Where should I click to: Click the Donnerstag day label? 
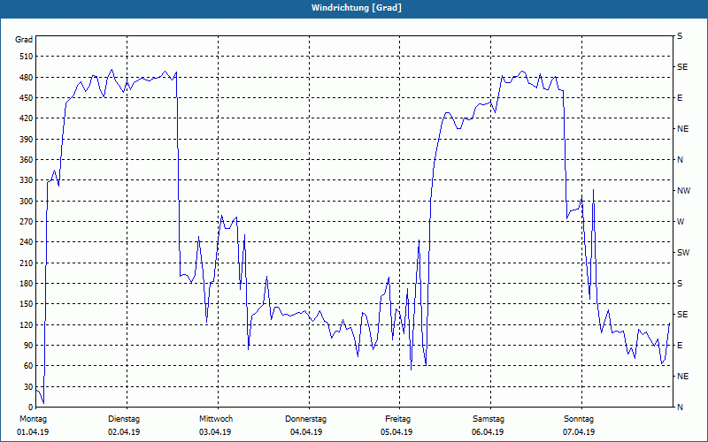click(305, 419)
